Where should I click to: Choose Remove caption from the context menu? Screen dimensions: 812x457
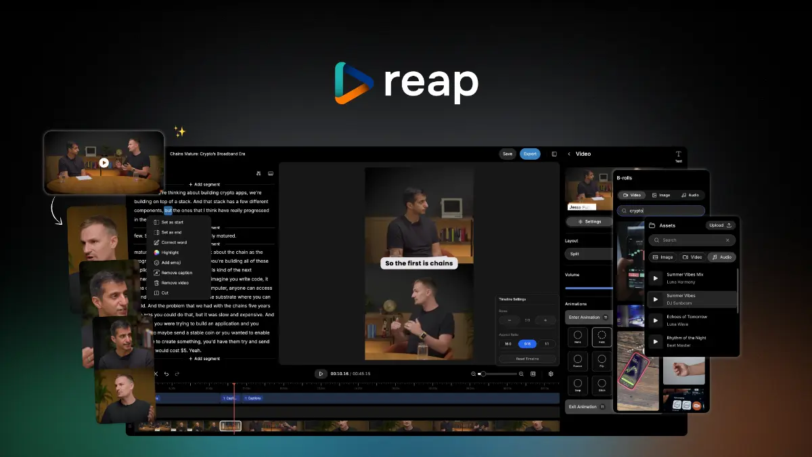click(178, 272)
